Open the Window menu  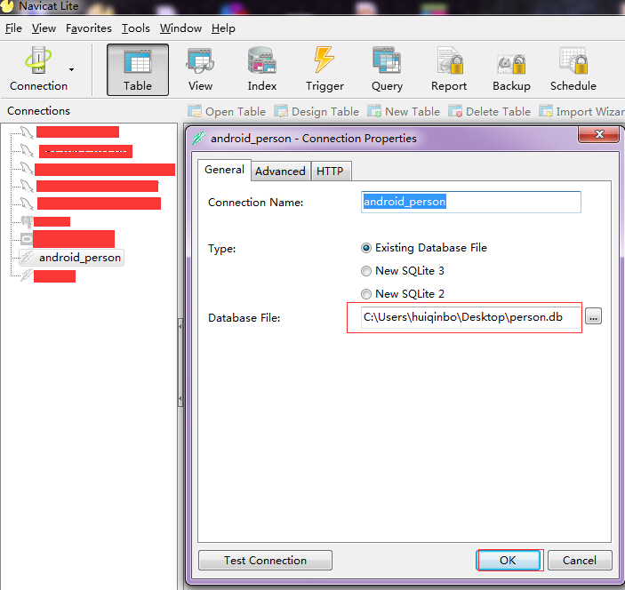180,28
